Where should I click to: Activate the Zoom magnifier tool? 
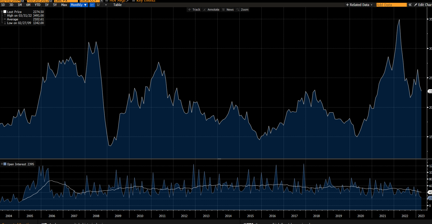pyautogui.click(x=242, y=10)
